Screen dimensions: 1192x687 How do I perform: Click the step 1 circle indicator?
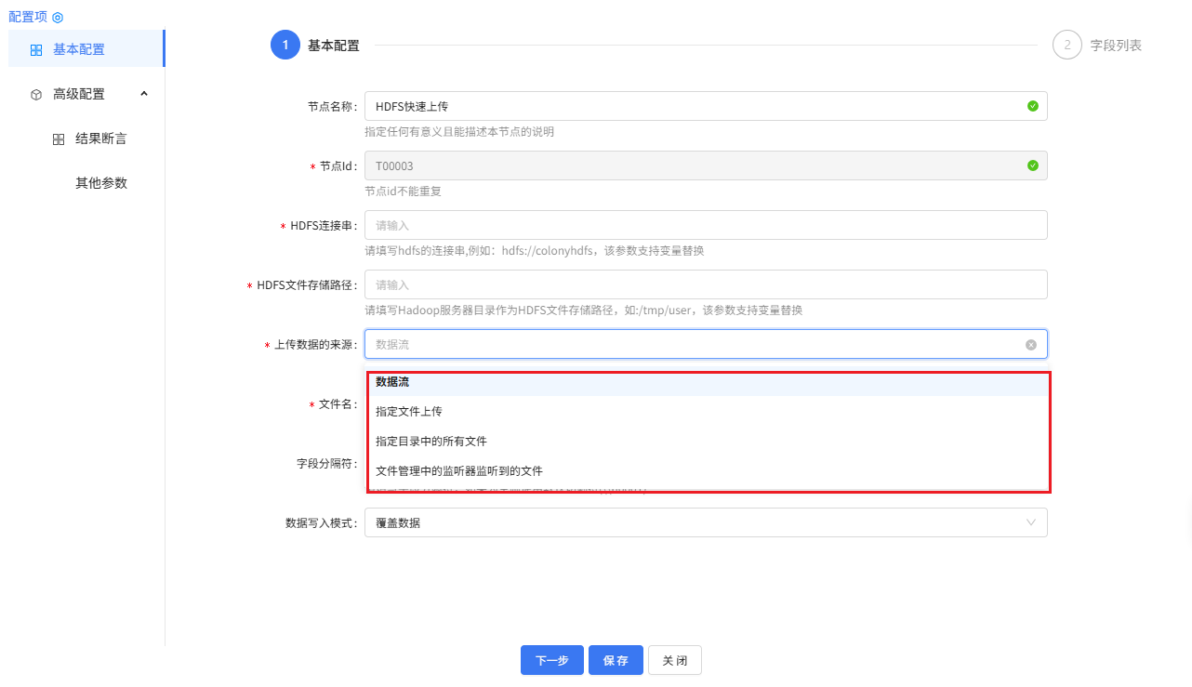[x=285, y=45]
